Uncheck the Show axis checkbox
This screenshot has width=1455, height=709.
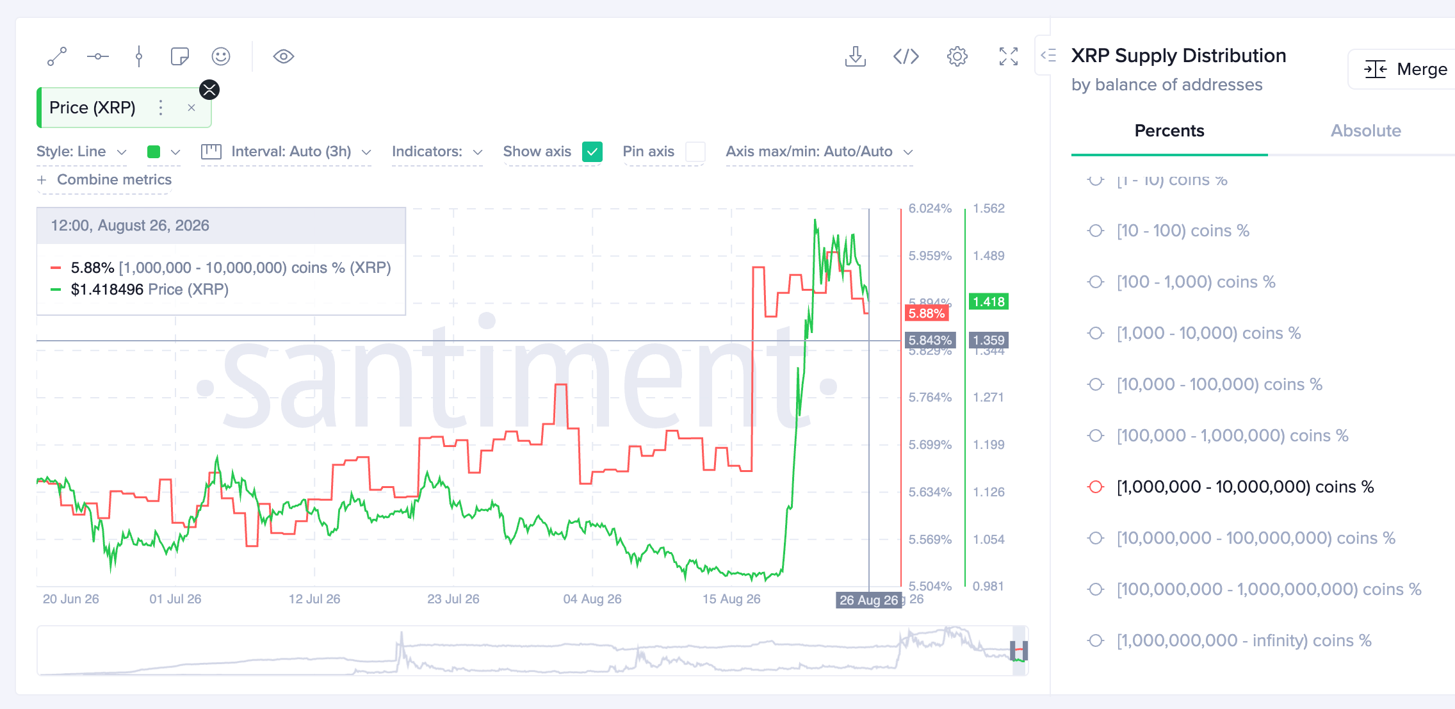[592, 152]
